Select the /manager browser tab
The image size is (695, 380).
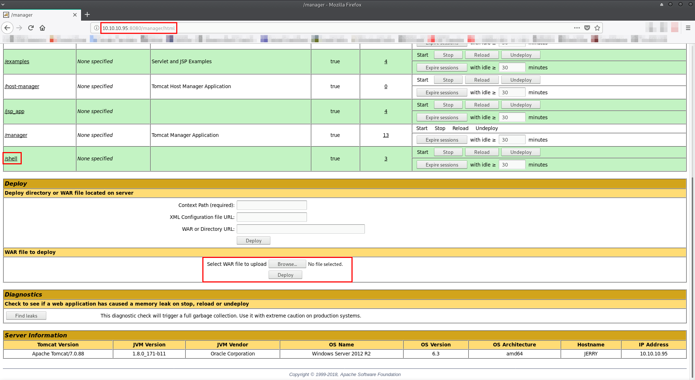40,15
